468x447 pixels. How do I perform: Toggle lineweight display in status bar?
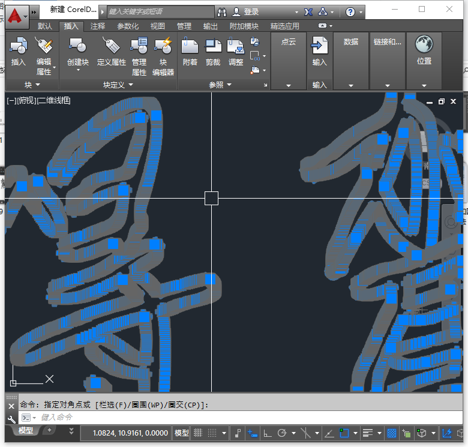click(368, 433)
